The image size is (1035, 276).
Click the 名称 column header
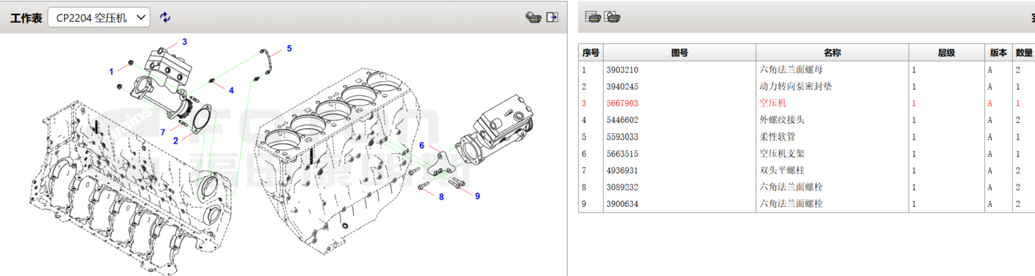(x=831, y=53)
